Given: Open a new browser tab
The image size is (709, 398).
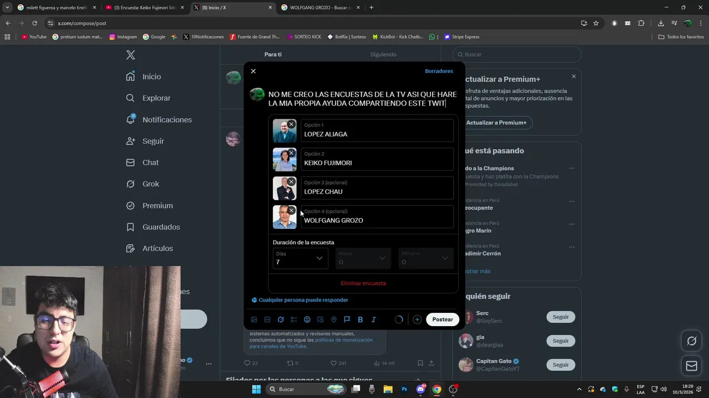Looking at the screenshot, I should click(371, 8).
